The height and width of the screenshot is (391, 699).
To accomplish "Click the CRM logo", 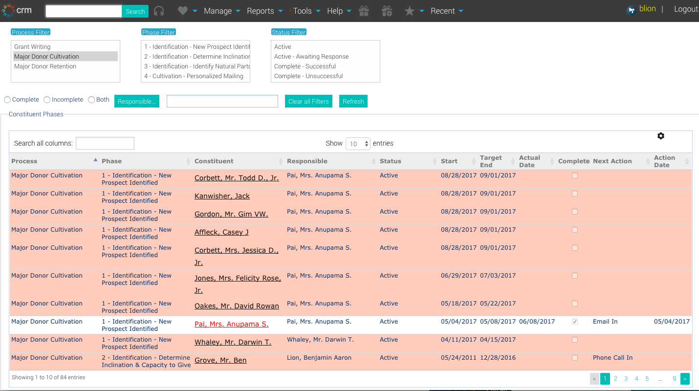I will tap(18, 10).
